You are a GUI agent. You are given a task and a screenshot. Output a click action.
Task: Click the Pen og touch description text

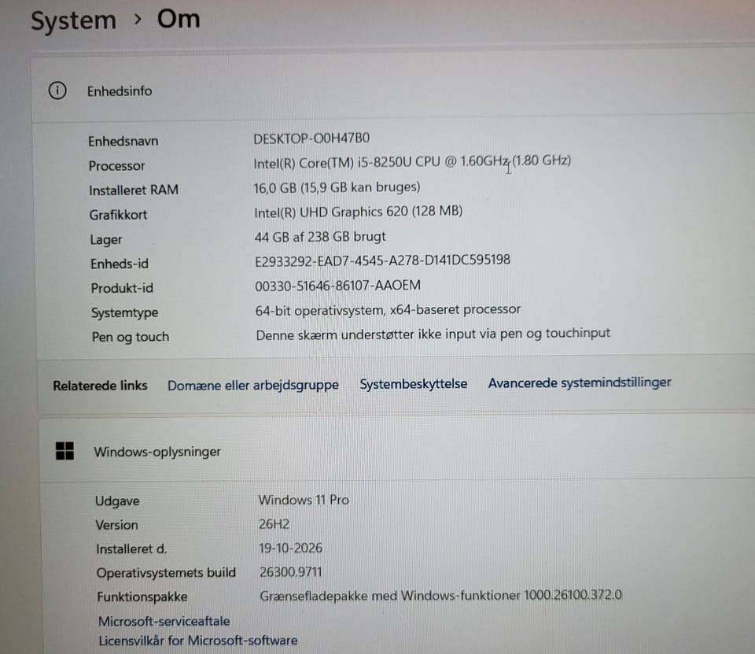tap(433, 334)
